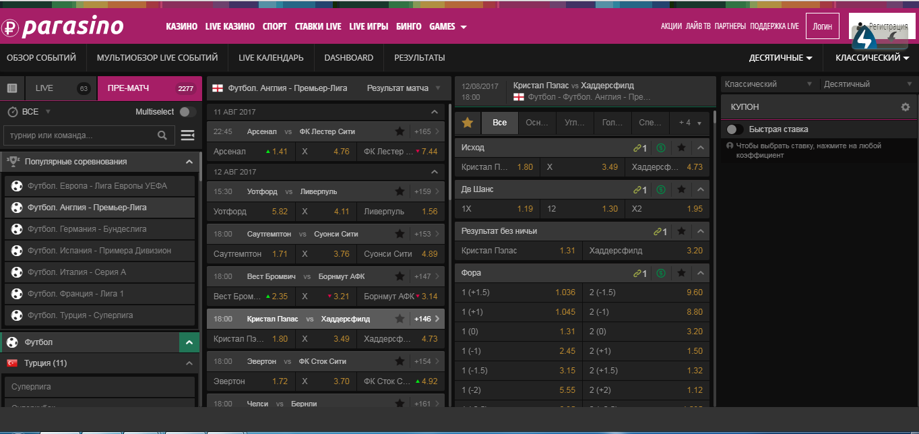The image size is (919, 434).
Task: Open the РЕЗУЛЬТАТЫ tab
Action: pyautogui.click(x=420, y=58)
